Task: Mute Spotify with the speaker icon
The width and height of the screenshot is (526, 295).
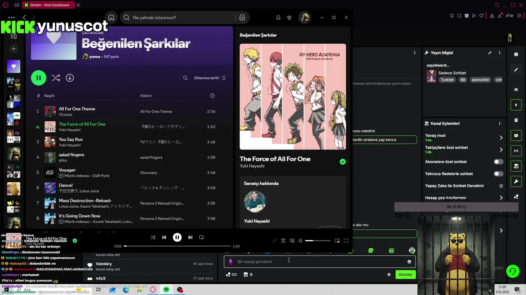Action: [x=300, y=241]
